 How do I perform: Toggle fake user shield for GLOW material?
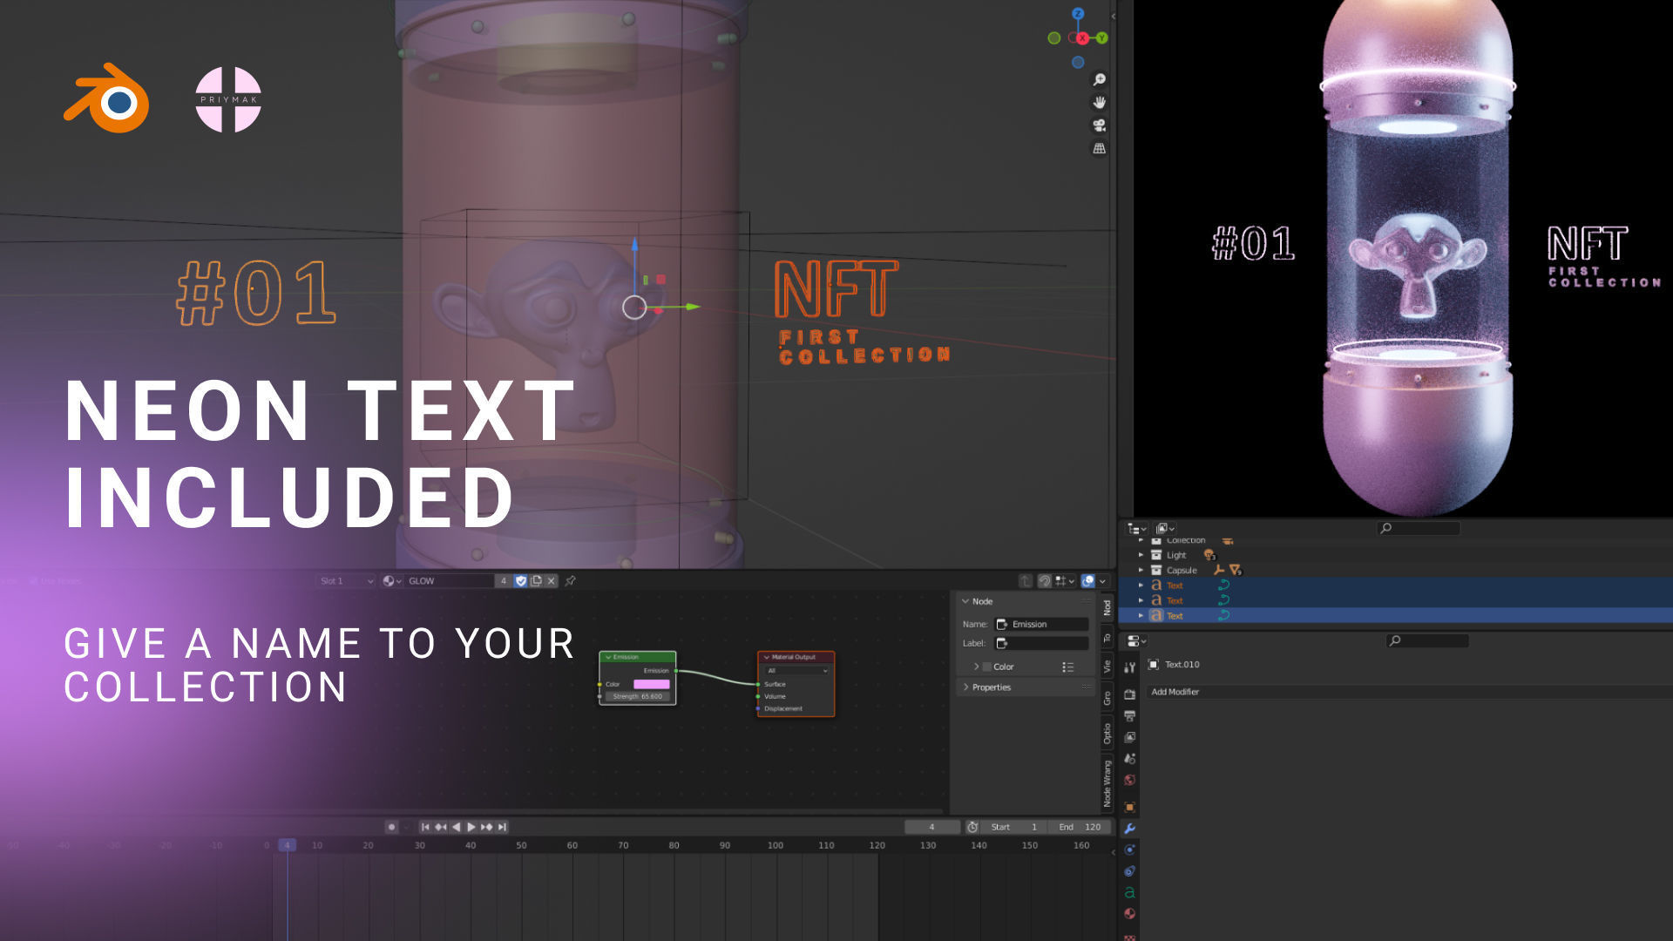point(521,581)
